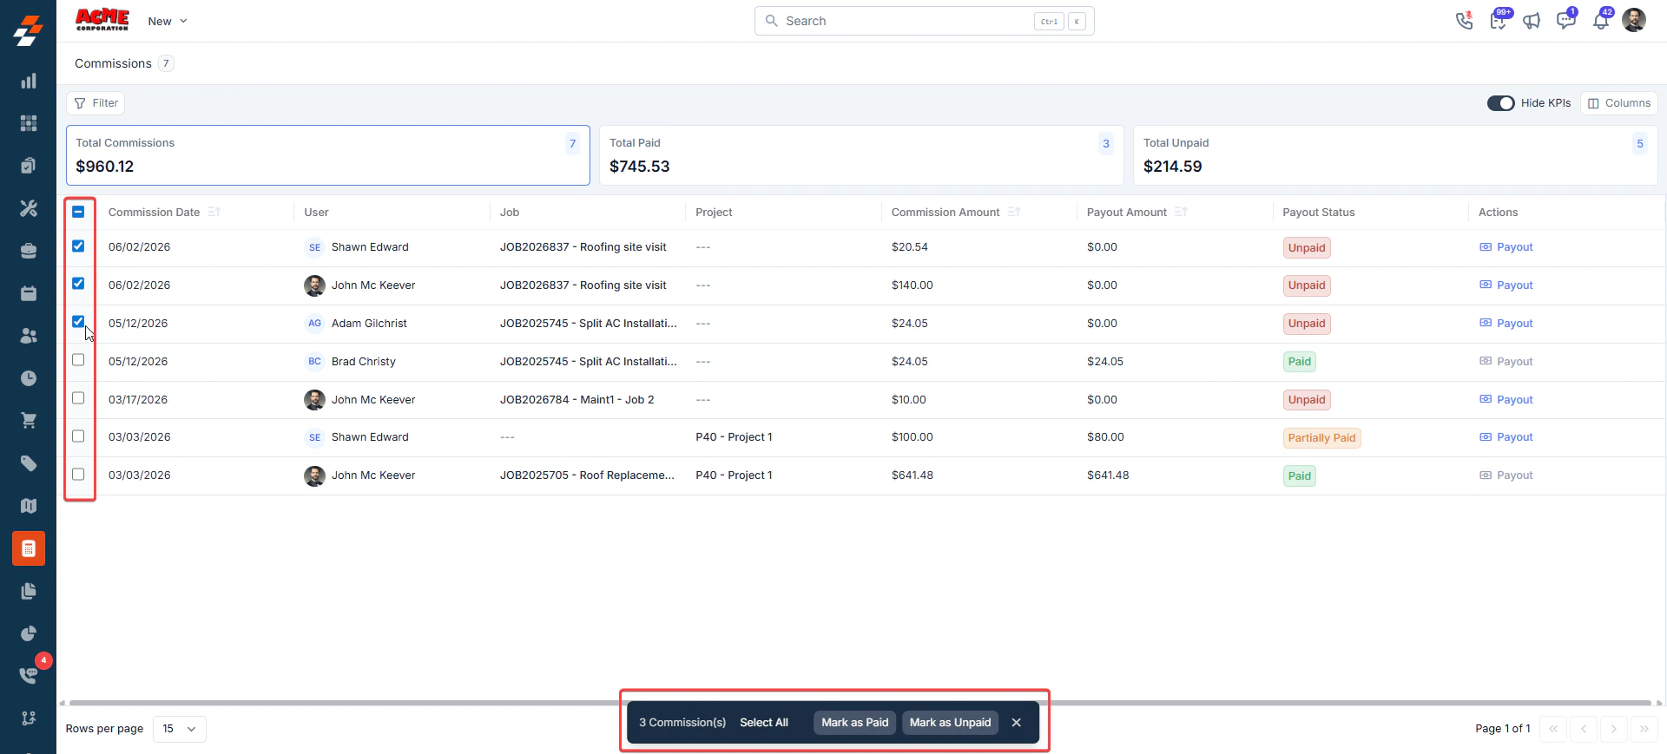
Task: Click the Unpaid badge for Adam Gilchrist
Action: [1307, 324]
